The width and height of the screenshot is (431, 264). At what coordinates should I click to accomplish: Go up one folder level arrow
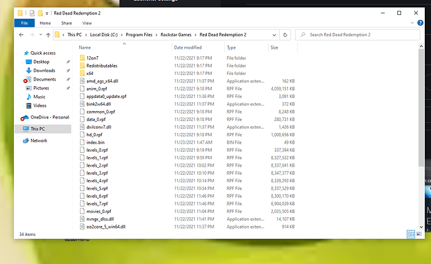coord(48,35)
